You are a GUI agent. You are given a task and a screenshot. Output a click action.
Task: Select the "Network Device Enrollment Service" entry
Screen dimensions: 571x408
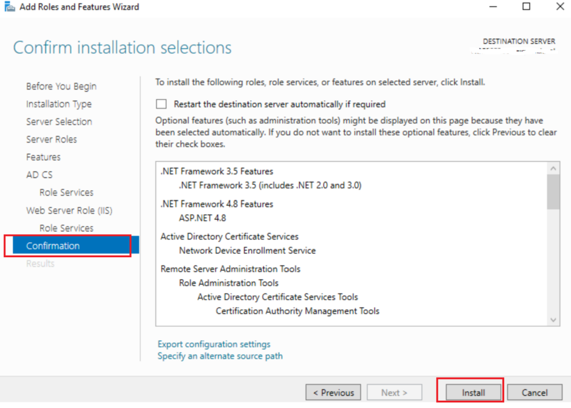click(247, 250)
